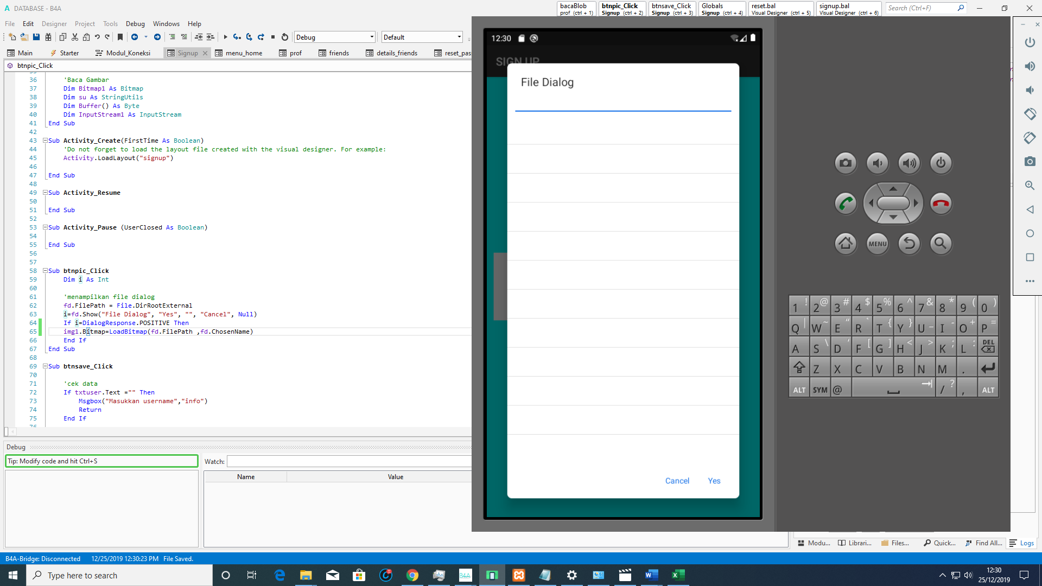Click the emulator rotate screen icon

1030,114
